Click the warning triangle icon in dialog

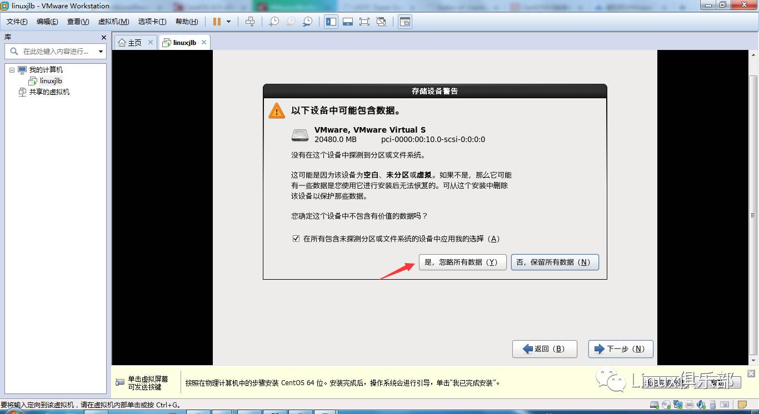pyautogui.click(x=277, y=110)
